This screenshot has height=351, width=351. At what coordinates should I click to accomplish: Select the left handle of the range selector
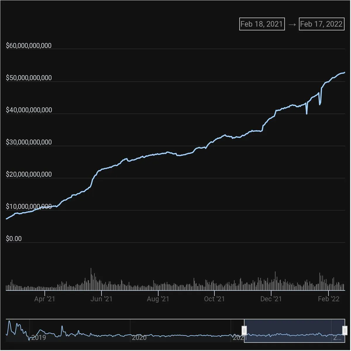coord(245,331)
